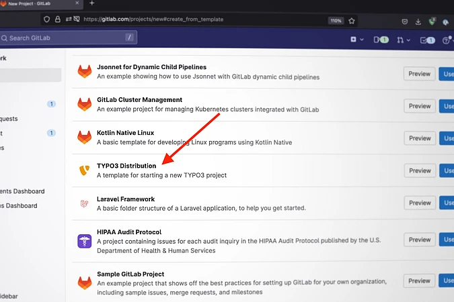This screenshot has width=454, height=302.
Task: Preview the HIPAA Audit Protocol template
Action: 419,240
